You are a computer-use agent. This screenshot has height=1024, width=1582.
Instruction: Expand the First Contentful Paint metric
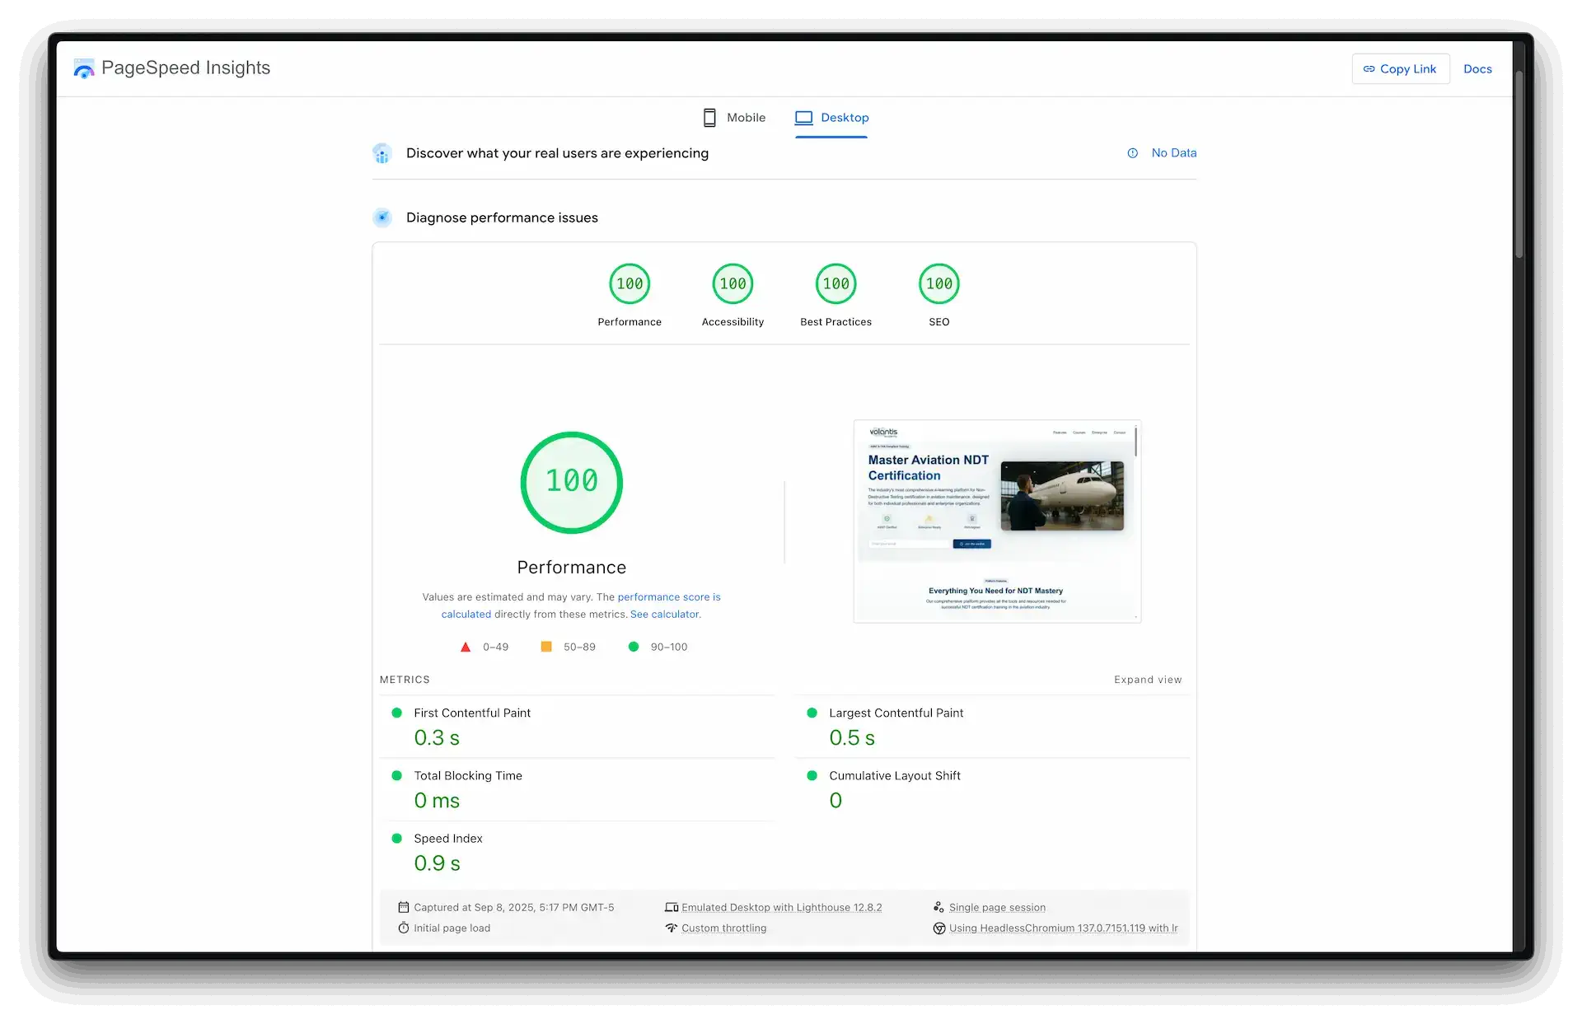click(472, 713)
